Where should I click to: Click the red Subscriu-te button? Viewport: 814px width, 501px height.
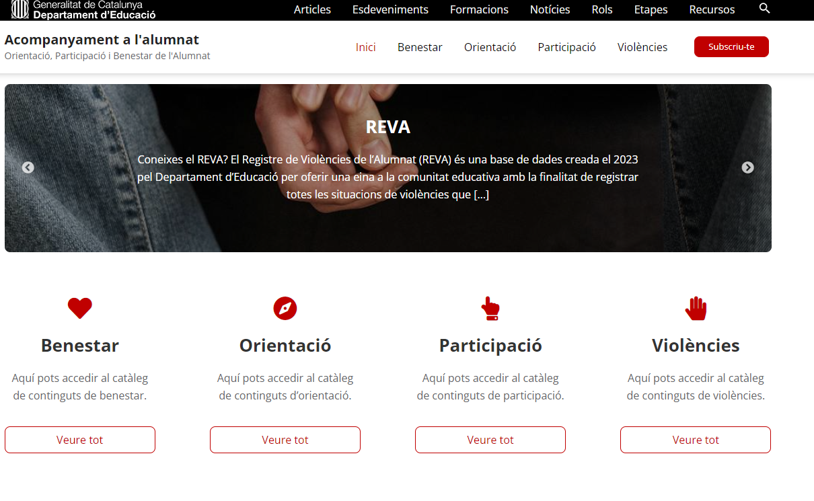[731, 46]
